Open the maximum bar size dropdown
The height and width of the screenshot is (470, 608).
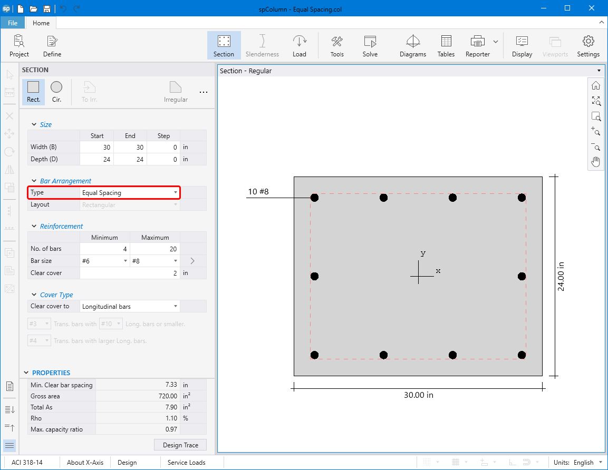[175, 261]
